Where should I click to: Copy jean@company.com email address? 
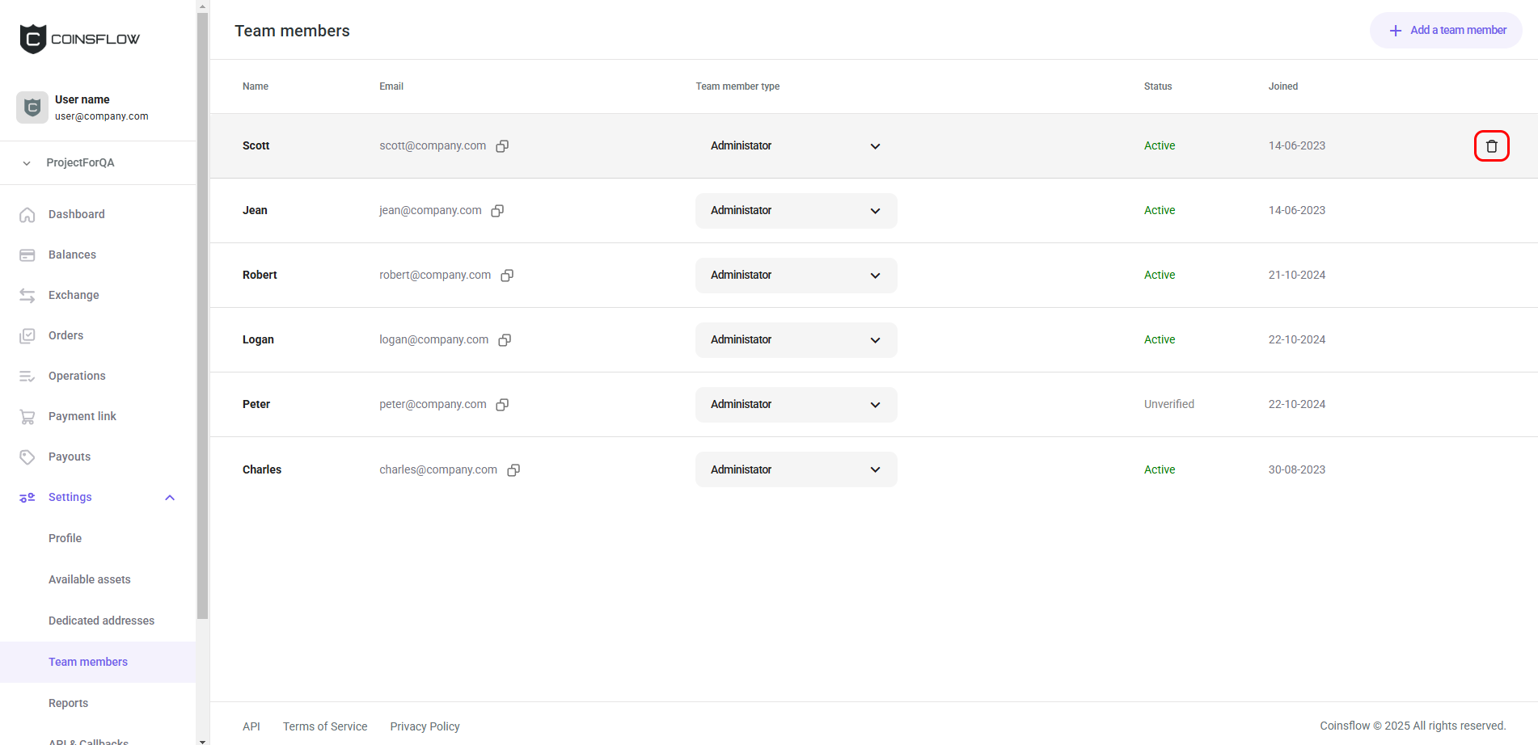(497, 211)
